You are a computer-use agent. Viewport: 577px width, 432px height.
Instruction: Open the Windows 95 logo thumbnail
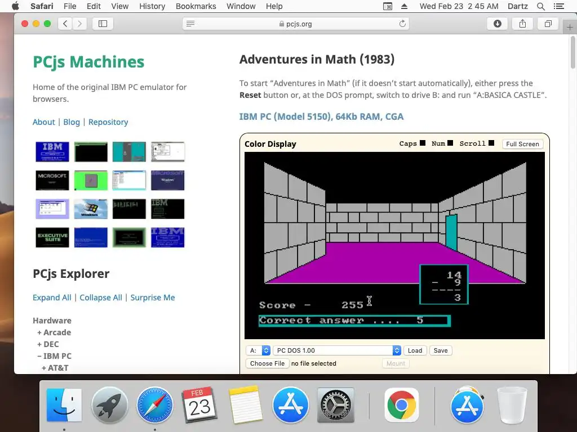(x=91, y=209)
